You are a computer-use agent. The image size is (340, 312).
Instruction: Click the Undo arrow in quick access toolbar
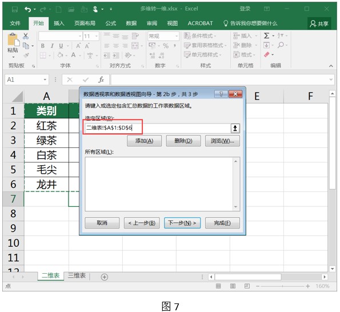[x=27, y=9]
